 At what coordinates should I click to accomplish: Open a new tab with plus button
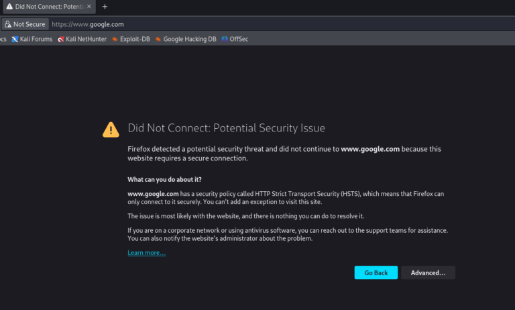coord(105,7)
